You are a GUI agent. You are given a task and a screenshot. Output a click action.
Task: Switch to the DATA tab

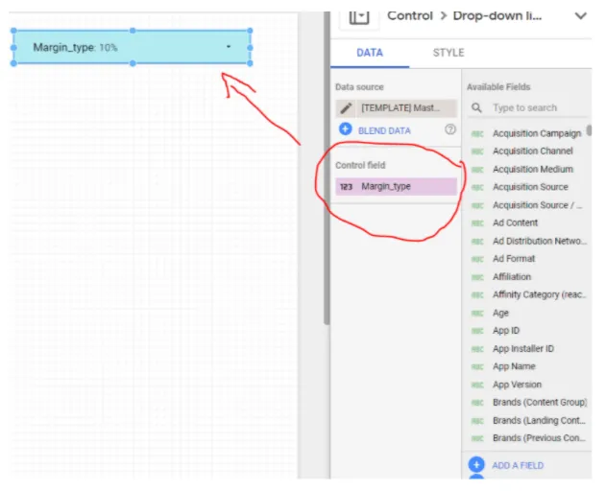(370, 53)
